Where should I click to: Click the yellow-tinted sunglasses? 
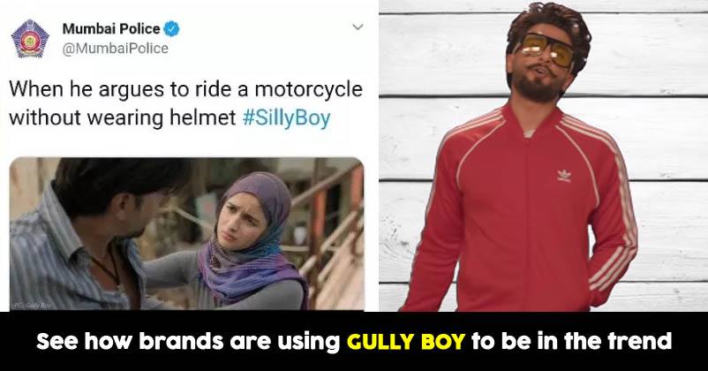[x=546, y=49]
